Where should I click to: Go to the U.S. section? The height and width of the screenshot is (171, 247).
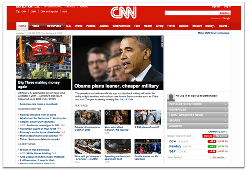tap(69, 26)
